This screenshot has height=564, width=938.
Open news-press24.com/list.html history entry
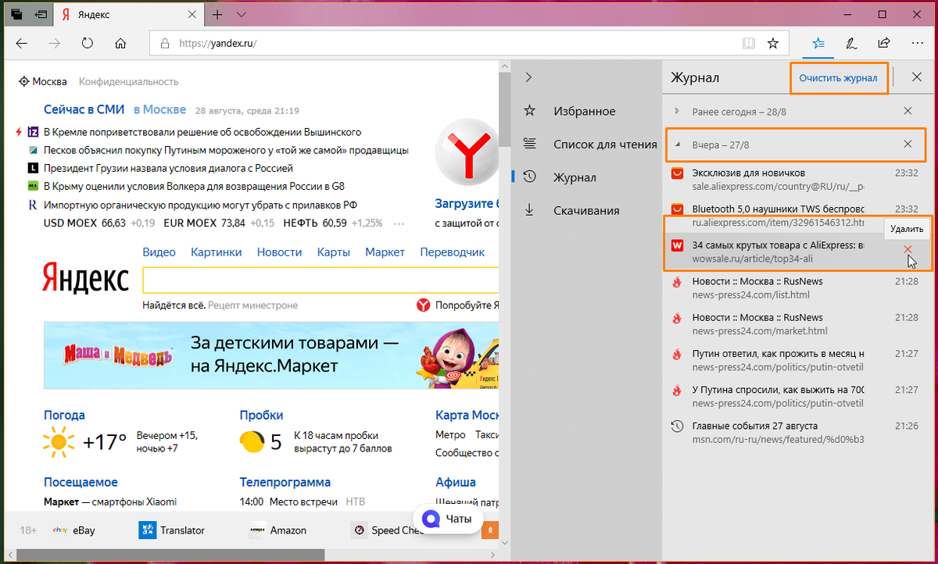pos(797,287)
